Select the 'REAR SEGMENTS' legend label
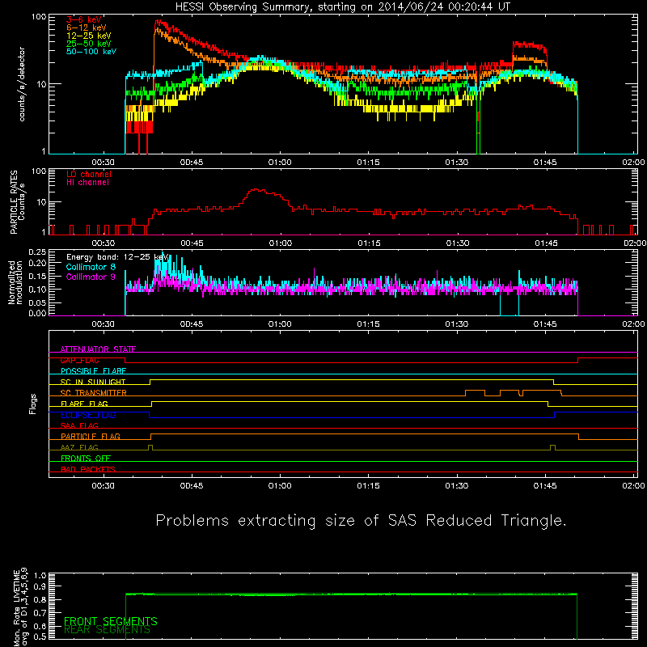647x647 pixels. click(108, 630)
